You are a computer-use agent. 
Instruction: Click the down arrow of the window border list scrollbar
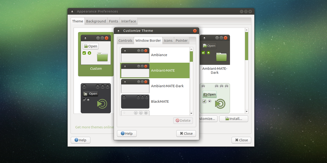(x=191, y=113)
